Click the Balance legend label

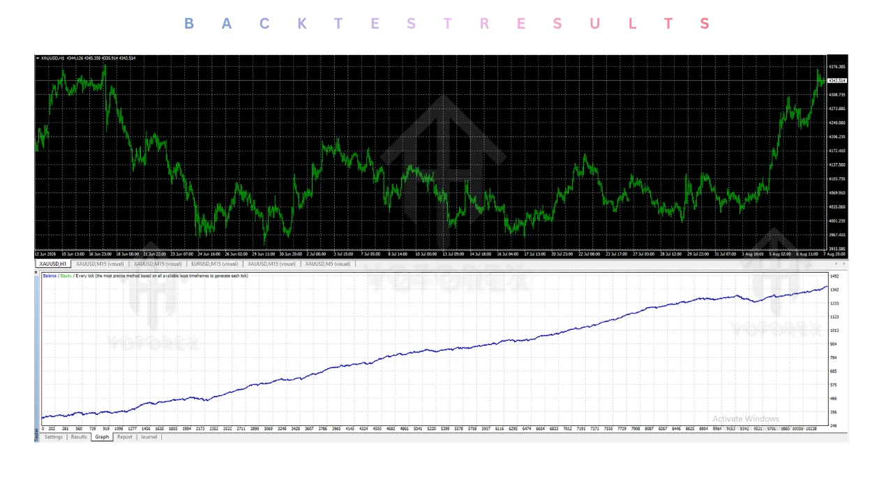coord(50,276)
